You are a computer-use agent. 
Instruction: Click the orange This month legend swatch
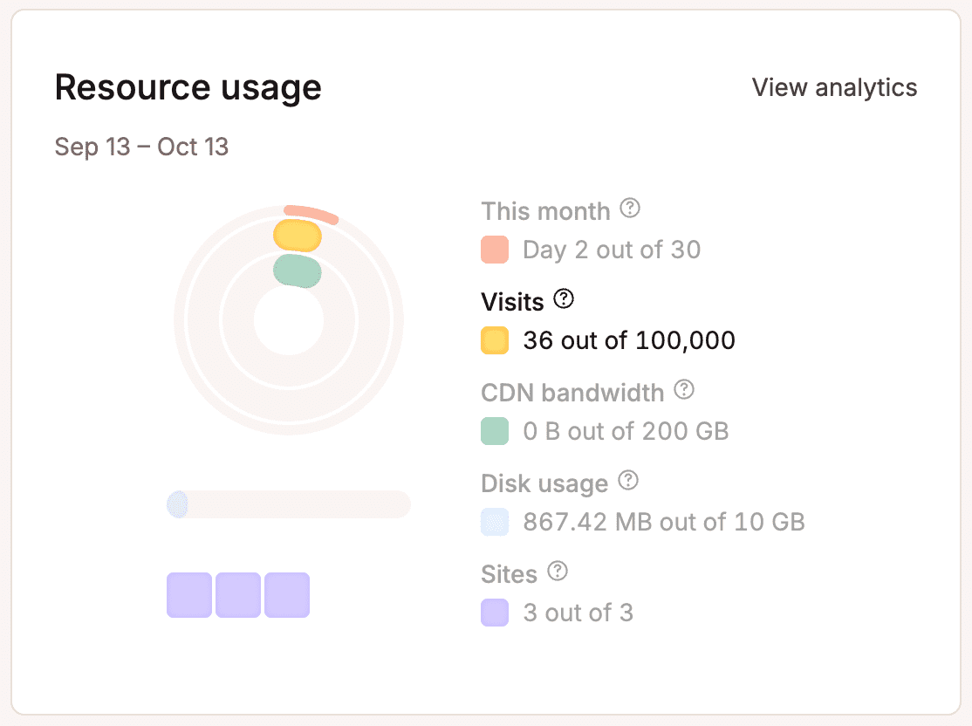pyautogui.click(x=495, y=250)
